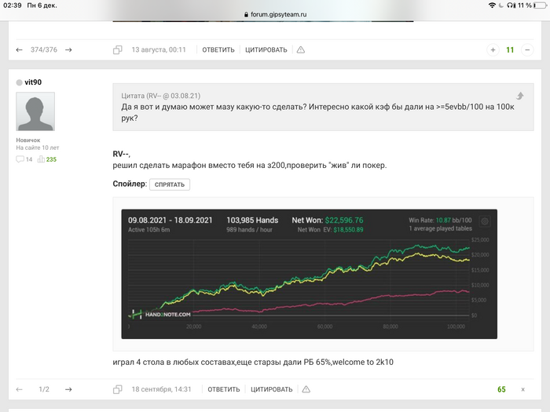Screen dimensions: 550x412
Task: Tap the forum.gipsyteam.ru address bar
Action: tap(275, 14)
